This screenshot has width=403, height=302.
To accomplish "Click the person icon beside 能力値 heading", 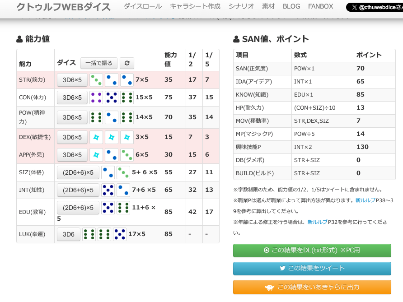I will pos(19,39).
